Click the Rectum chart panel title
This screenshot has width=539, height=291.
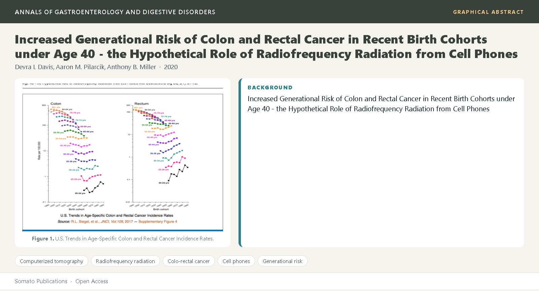141,104
